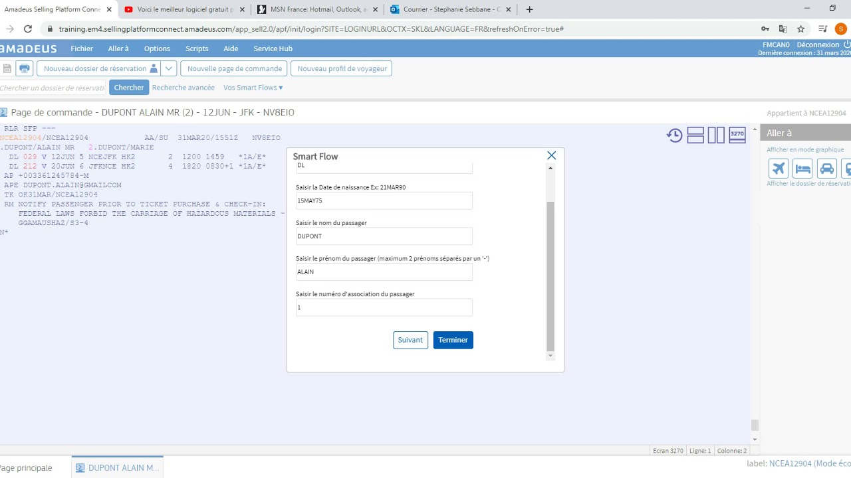
Task: Click the Smart Flow scrollbar up arrow
Action: (x=550, y=168)
